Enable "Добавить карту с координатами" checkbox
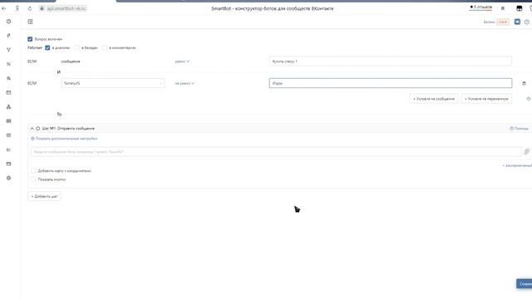 point(33,170)
